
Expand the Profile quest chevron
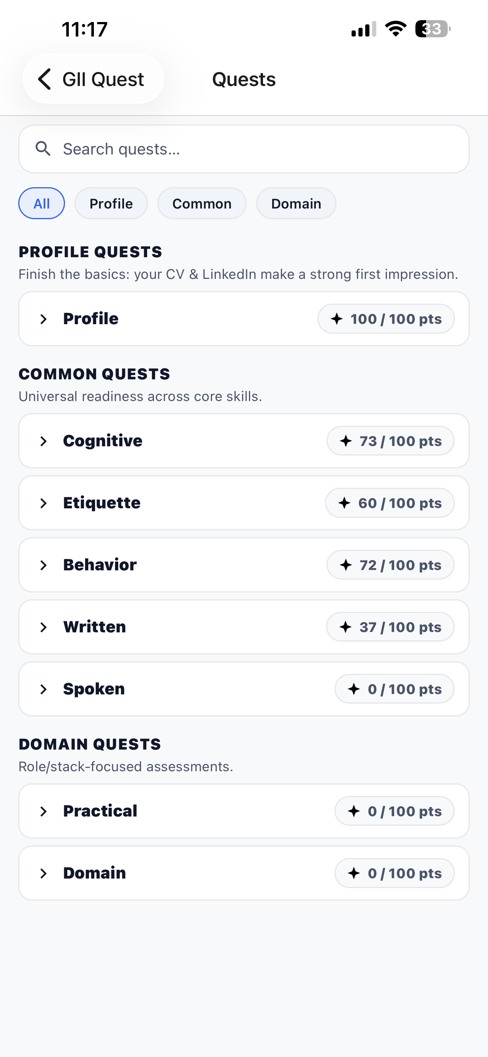pyautogui.click(x=43, y=319)
